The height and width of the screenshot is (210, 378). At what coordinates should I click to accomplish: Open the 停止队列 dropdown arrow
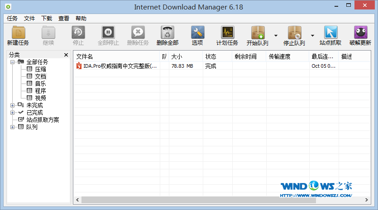[x=312, y=36]
